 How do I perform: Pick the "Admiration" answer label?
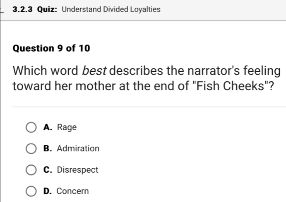point(78,148)
